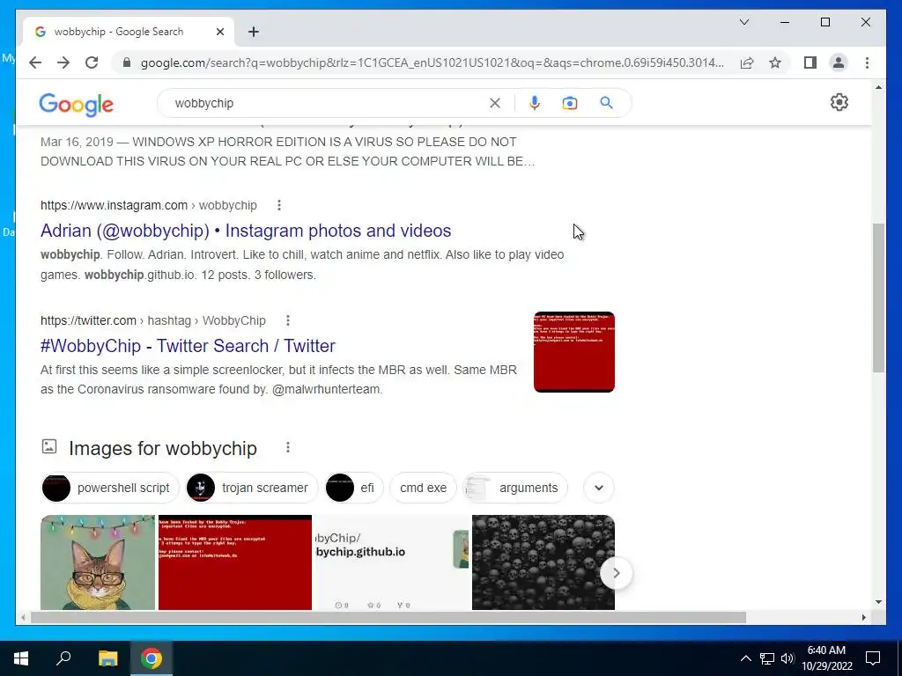The width and height of the screenshot is (902, 676).
Task: Open Chrome three-dot menu
Action: click(x=867, y=62)
